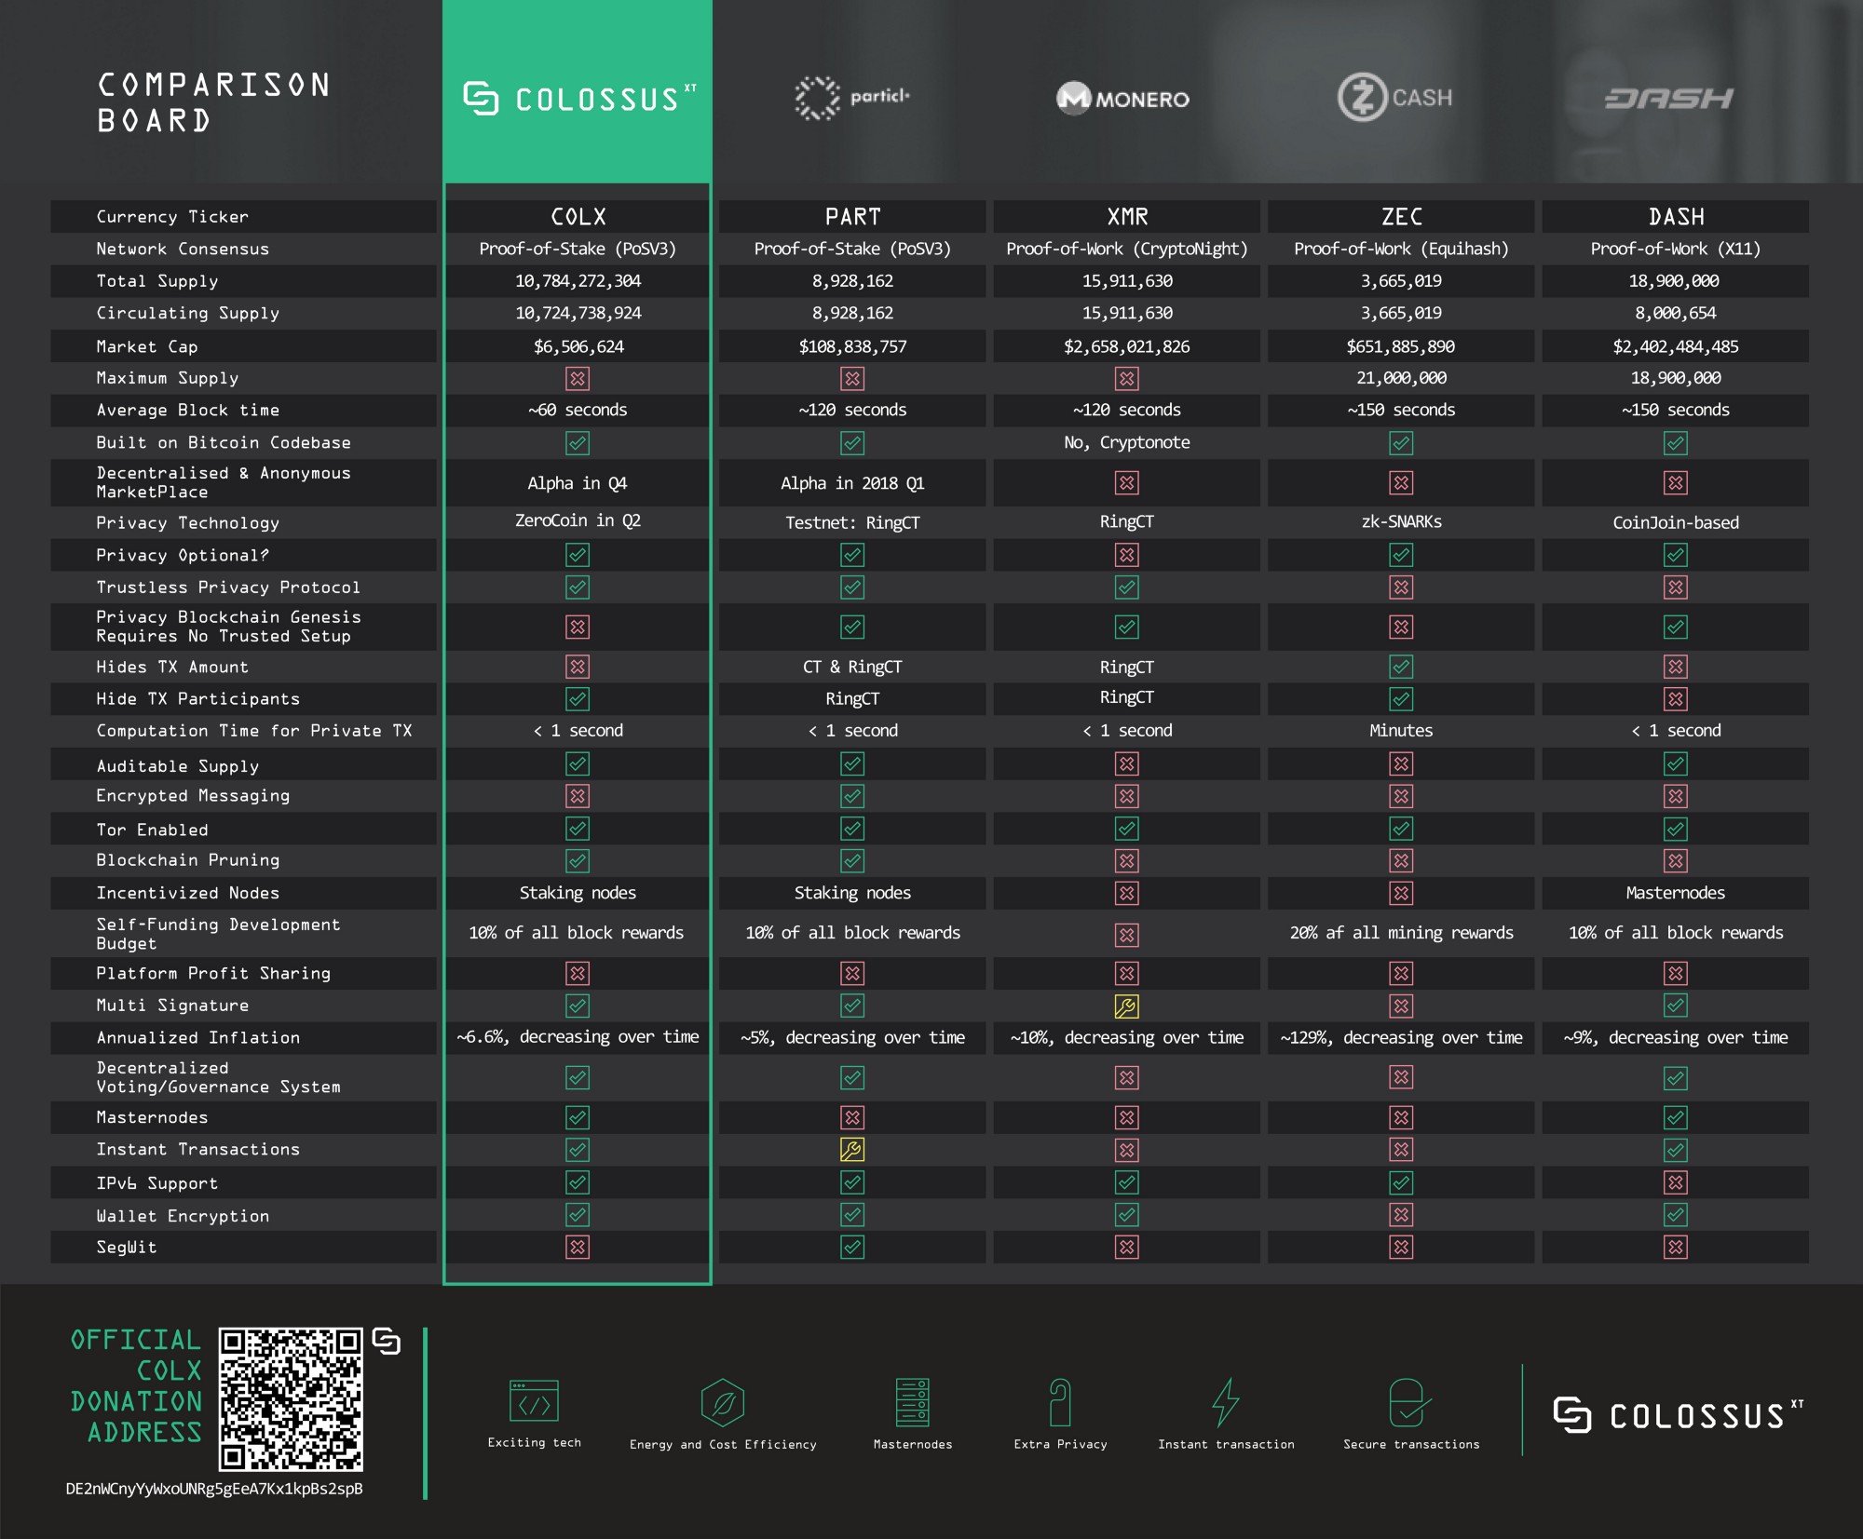
Task: Click 'ZeroCoin in Q2' cell
Action: click(578, 520)
